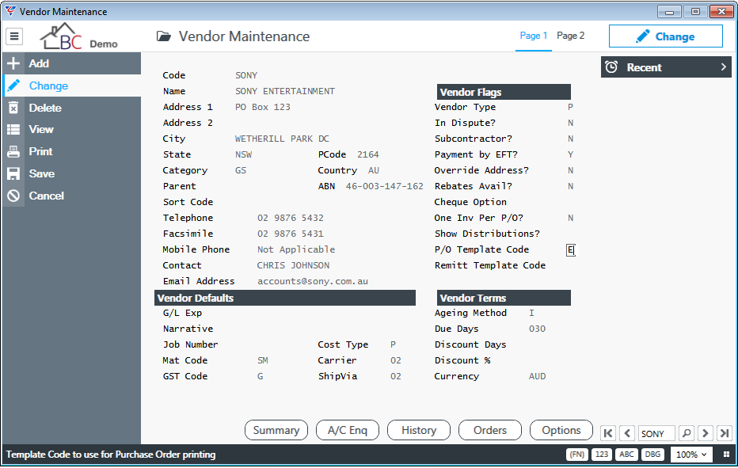Viewport: 738px width, 468px height.
Task: Click the large Change button at top right
Action: click(665, 36)
